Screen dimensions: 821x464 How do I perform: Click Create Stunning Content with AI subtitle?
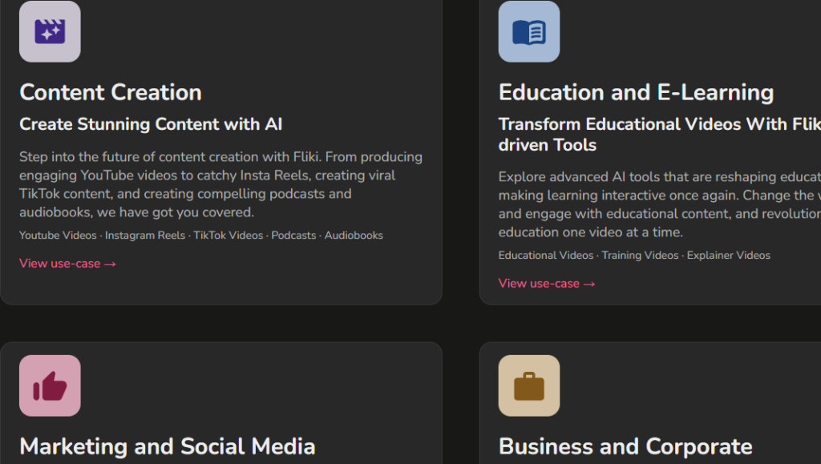click(x=151, y=124)
